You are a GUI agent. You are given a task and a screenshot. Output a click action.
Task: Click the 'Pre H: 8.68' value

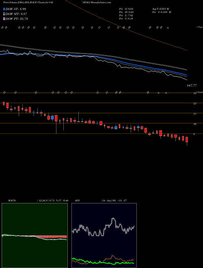(126, 12)
